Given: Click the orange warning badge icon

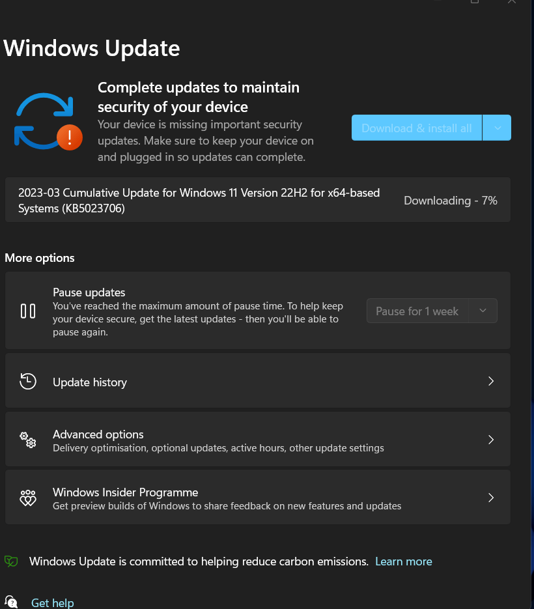Looking at the screenshot, I should [x=70, y=137].
